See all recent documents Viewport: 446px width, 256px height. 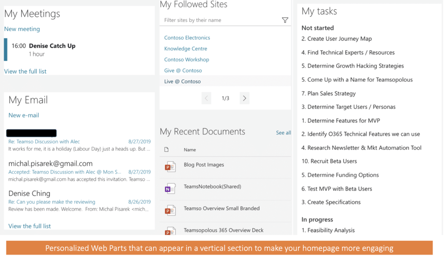(283, 132)
